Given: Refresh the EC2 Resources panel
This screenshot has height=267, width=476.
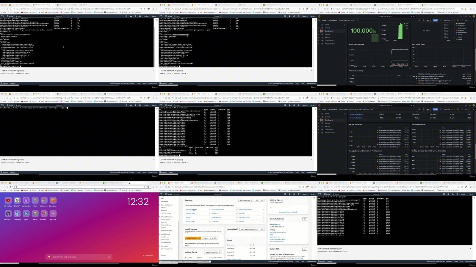Looking at the screenshot, I should (262, 200).
